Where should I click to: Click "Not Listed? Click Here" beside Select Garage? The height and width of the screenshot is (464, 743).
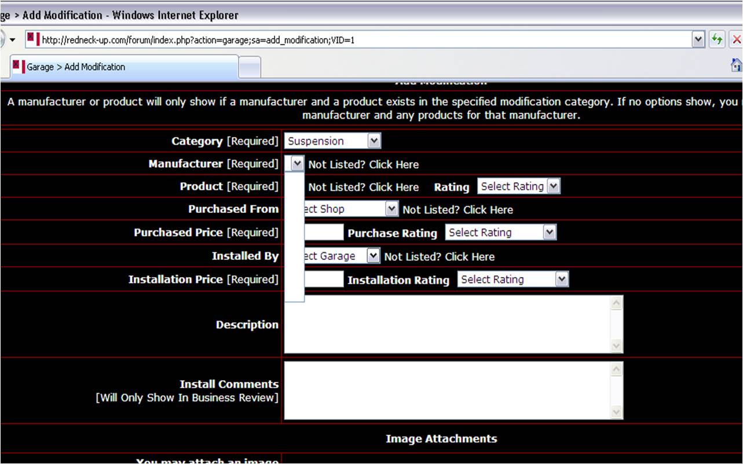coord(439,257)
